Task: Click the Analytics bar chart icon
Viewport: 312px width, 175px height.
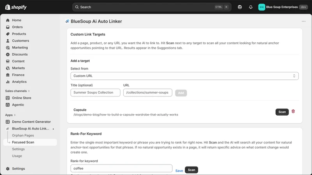Action: click(x=8, y=82)
